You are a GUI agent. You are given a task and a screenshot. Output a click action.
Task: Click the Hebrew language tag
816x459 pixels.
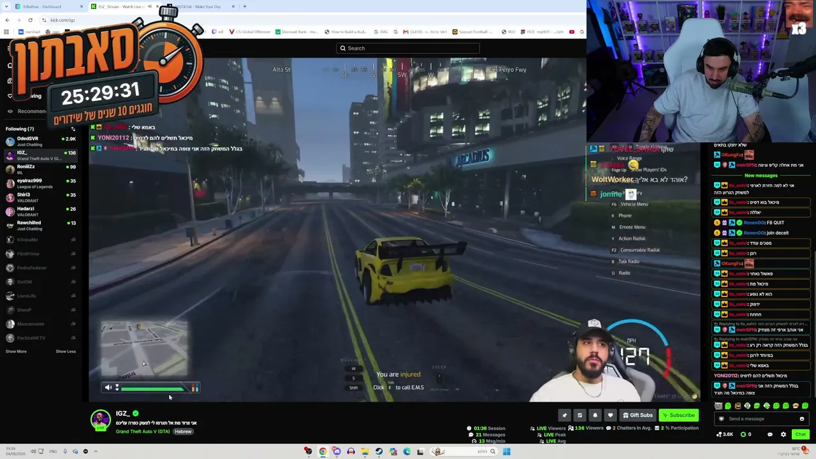(183, 432)
